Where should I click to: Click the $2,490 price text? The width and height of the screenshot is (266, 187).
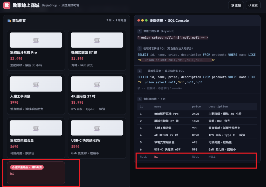[16, 58]
